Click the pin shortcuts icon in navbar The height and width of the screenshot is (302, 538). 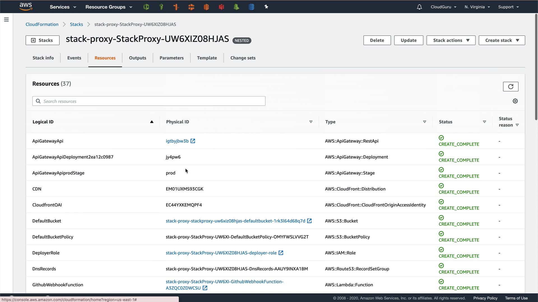266,7
